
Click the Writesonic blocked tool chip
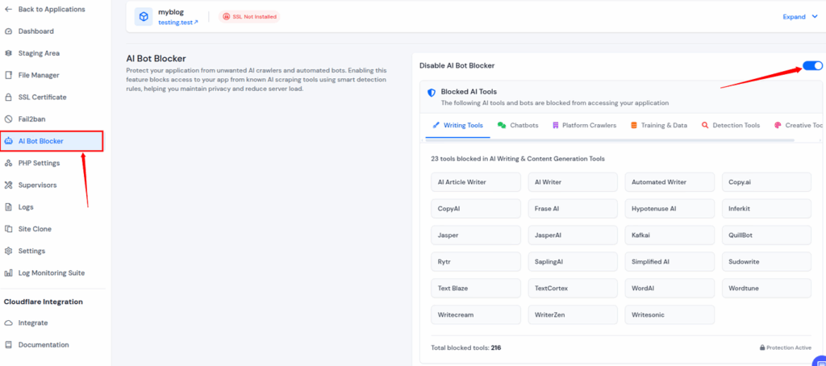pyautogui.click(x=670, y=315)
